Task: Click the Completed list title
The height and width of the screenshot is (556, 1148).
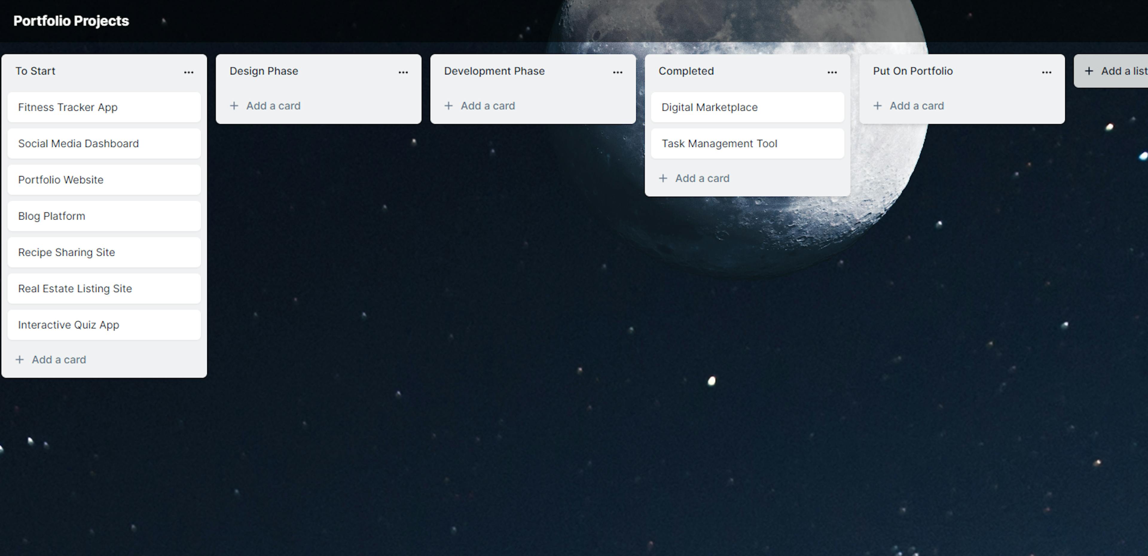Action: 686,71
